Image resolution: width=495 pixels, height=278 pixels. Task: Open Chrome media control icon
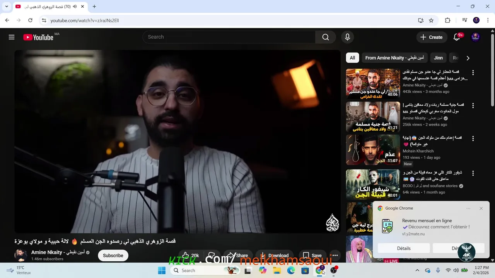click(465, 20)
